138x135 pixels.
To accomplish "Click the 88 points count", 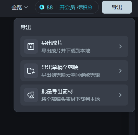I will [x=50, y=7].
